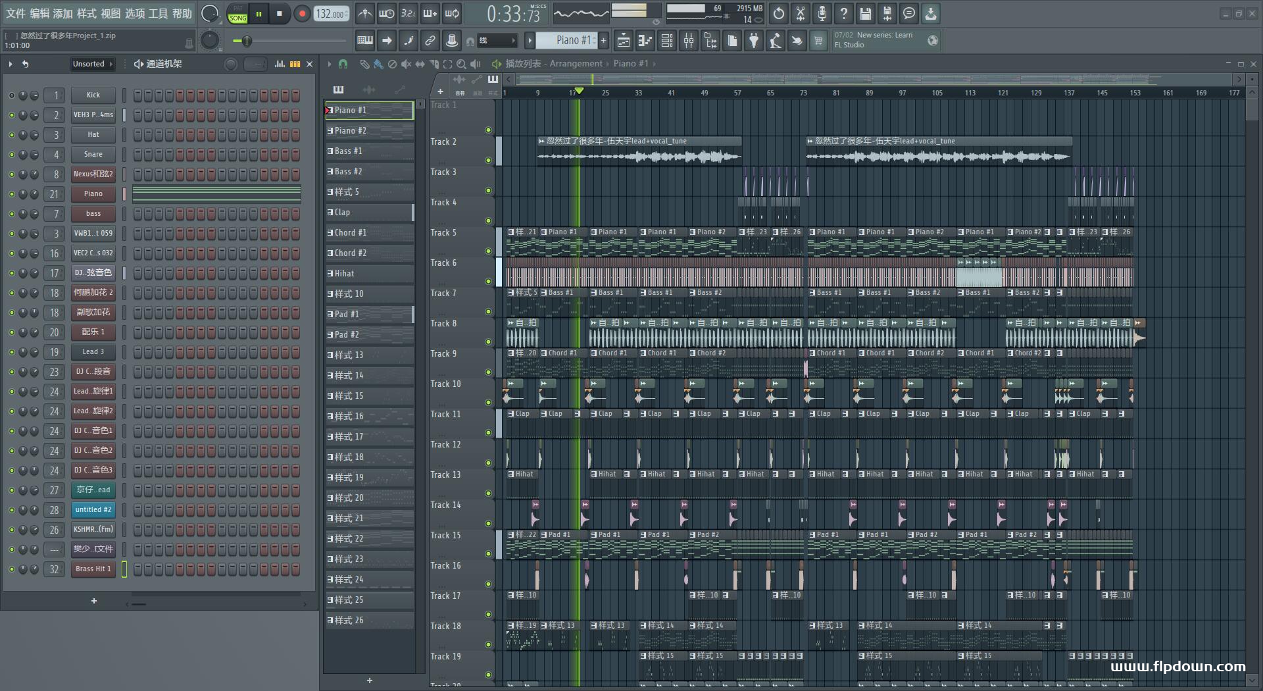Click the help question mark icon

tap(844, 14)
